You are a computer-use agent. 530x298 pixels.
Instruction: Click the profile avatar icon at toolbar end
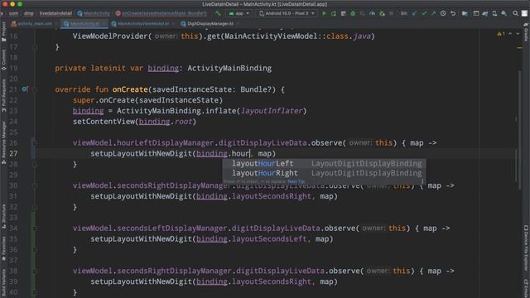tap(524, 13)
